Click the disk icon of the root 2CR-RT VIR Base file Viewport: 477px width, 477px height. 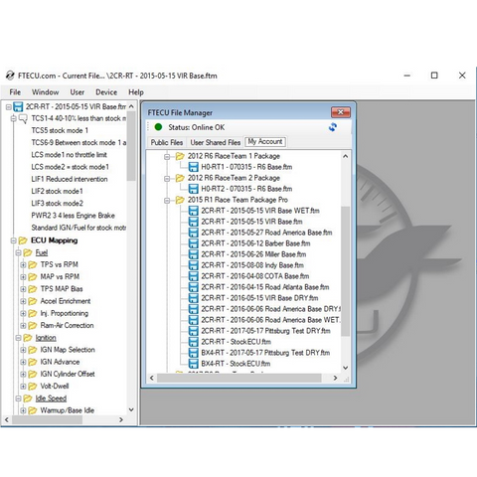[18, 106]
